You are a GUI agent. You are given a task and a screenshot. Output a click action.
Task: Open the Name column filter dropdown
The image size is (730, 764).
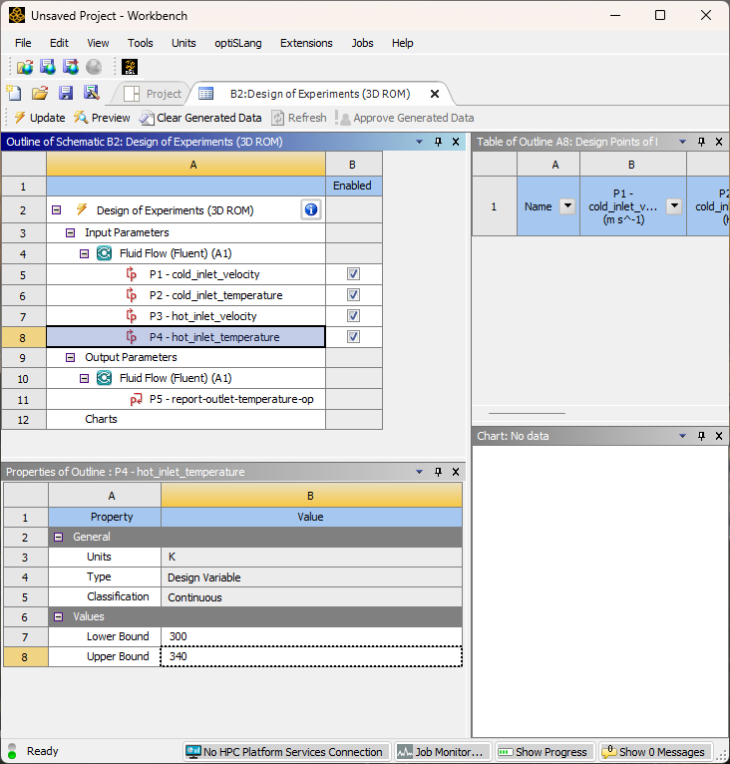(x=567, y=206)
